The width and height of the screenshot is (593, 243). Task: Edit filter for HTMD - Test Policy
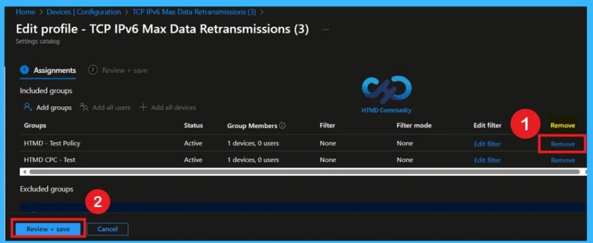487,144
